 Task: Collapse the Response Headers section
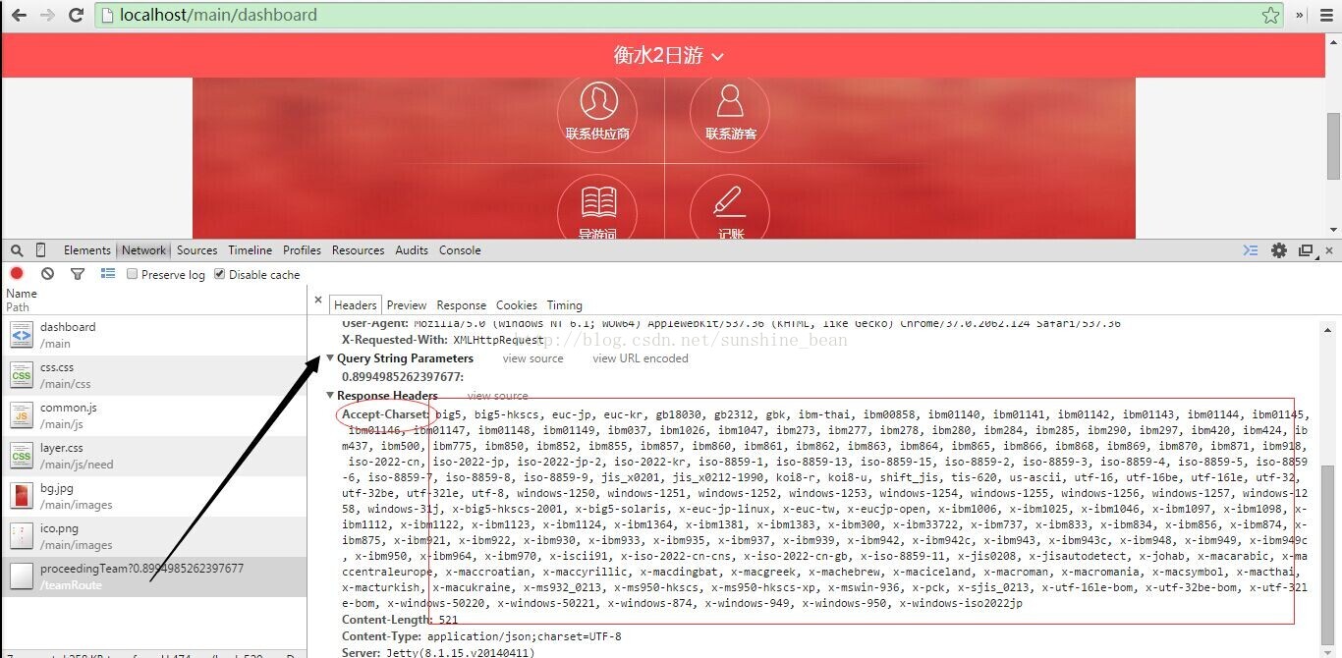(x=331, y=396)
